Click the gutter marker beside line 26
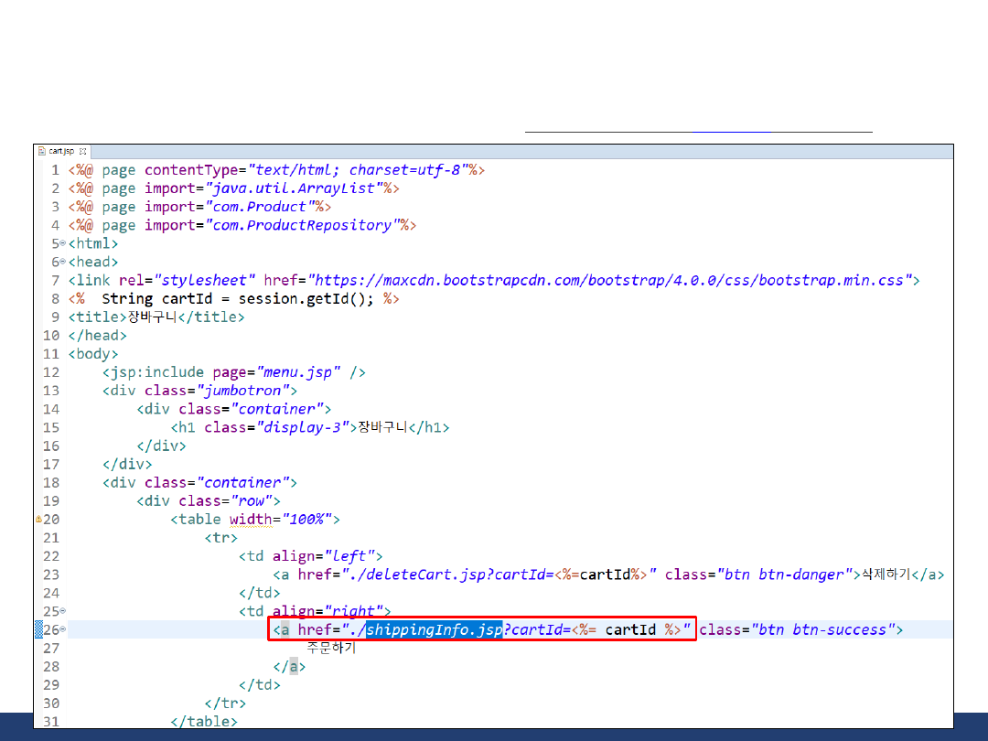The height and width of the screenshot is (741, 988). [38, 629]
